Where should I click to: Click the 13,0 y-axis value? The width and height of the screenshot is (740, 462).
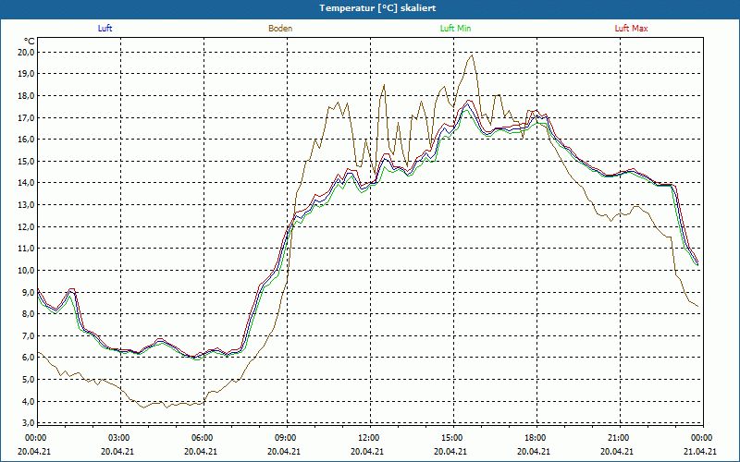[x=27, y=204]
